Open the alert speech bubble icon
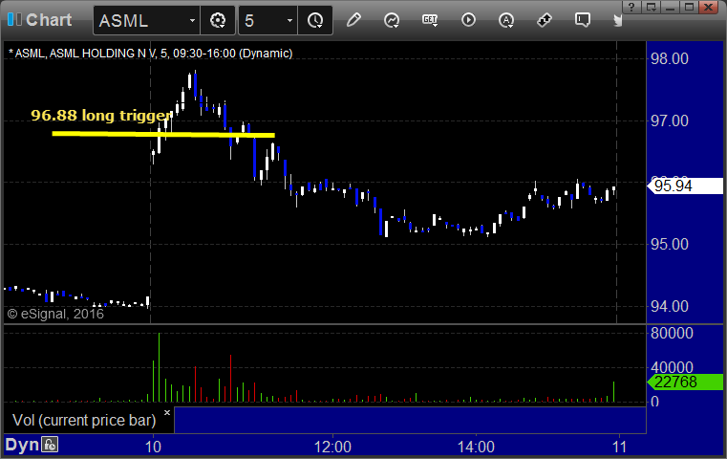Image resolution: width=727 pixels, height=459 pixels. 583,20
